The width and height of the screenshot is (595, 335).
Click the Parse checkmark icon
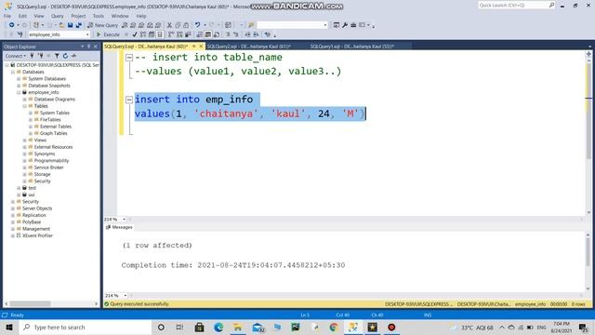pos(134,34)
